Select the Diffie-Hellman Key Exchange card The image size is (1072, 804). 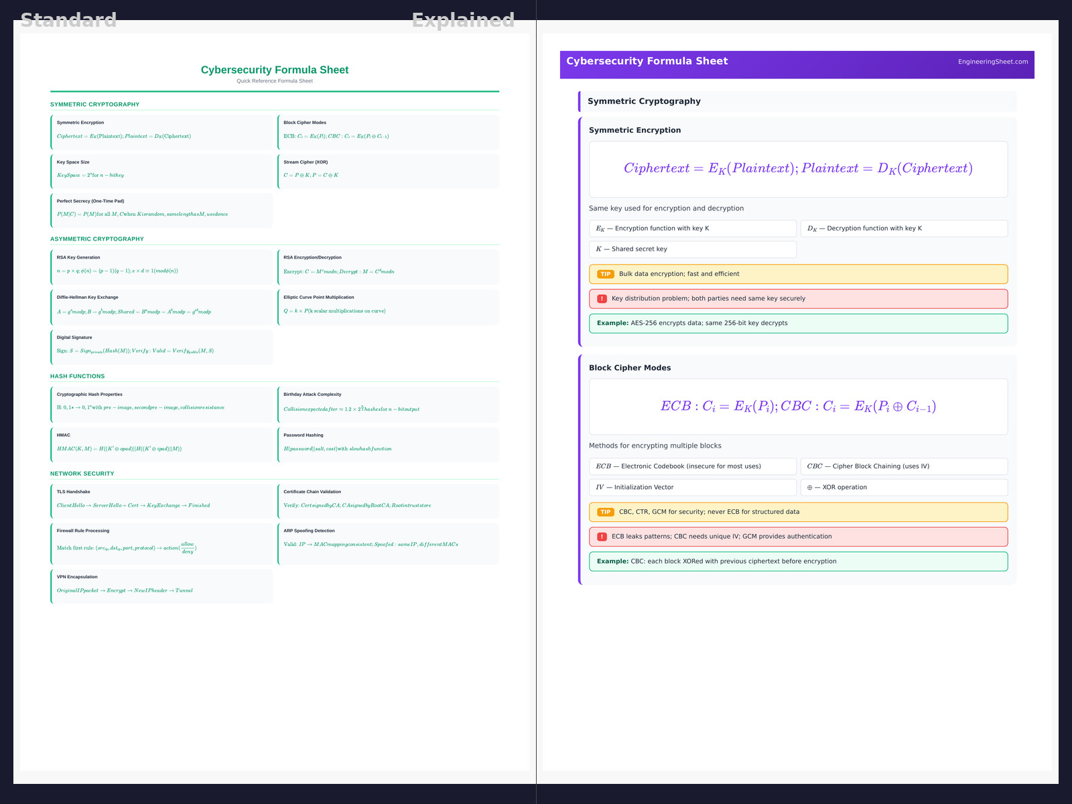161,306
